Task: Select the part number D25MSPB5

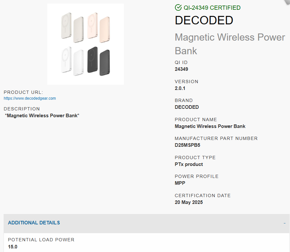Action: (x=187, y=145)
